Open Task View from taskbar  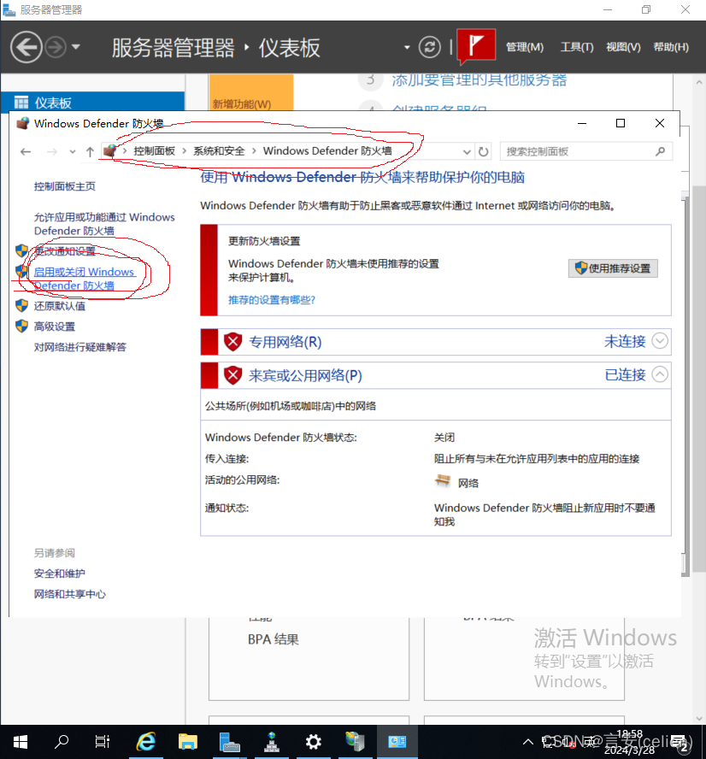[x=102, y=742]
